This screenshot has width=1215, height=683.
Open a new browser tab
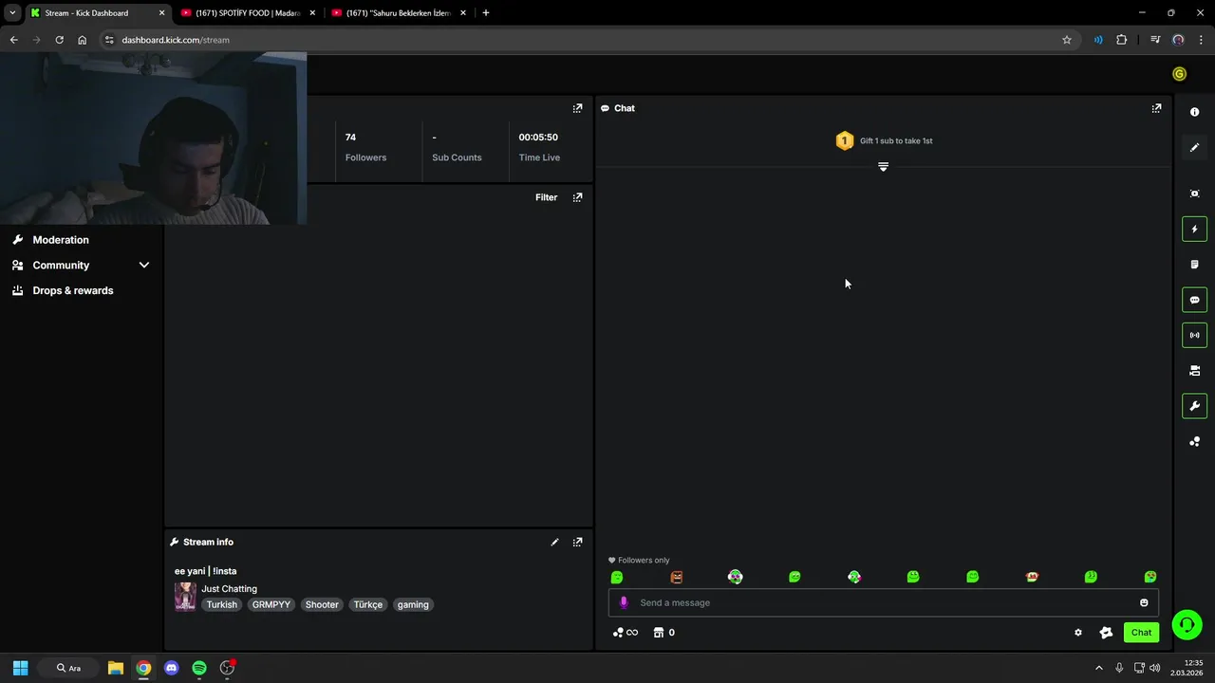[486, 13]
